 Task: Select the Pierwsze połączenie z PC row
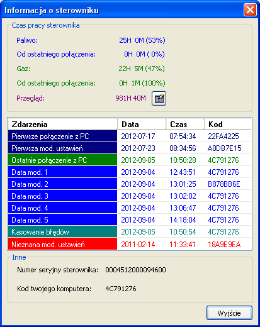click(130, 136)
